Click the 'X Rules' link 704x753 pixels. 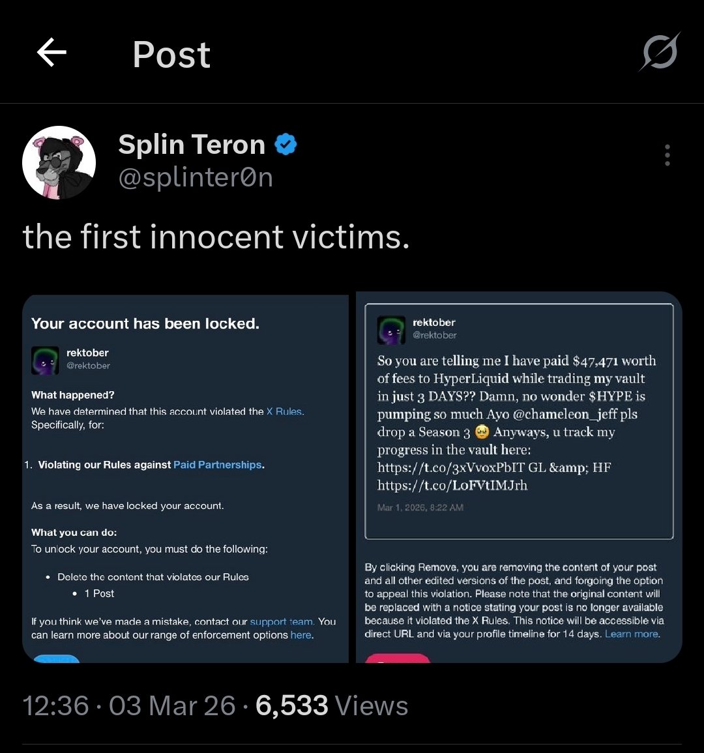point(285,411)
